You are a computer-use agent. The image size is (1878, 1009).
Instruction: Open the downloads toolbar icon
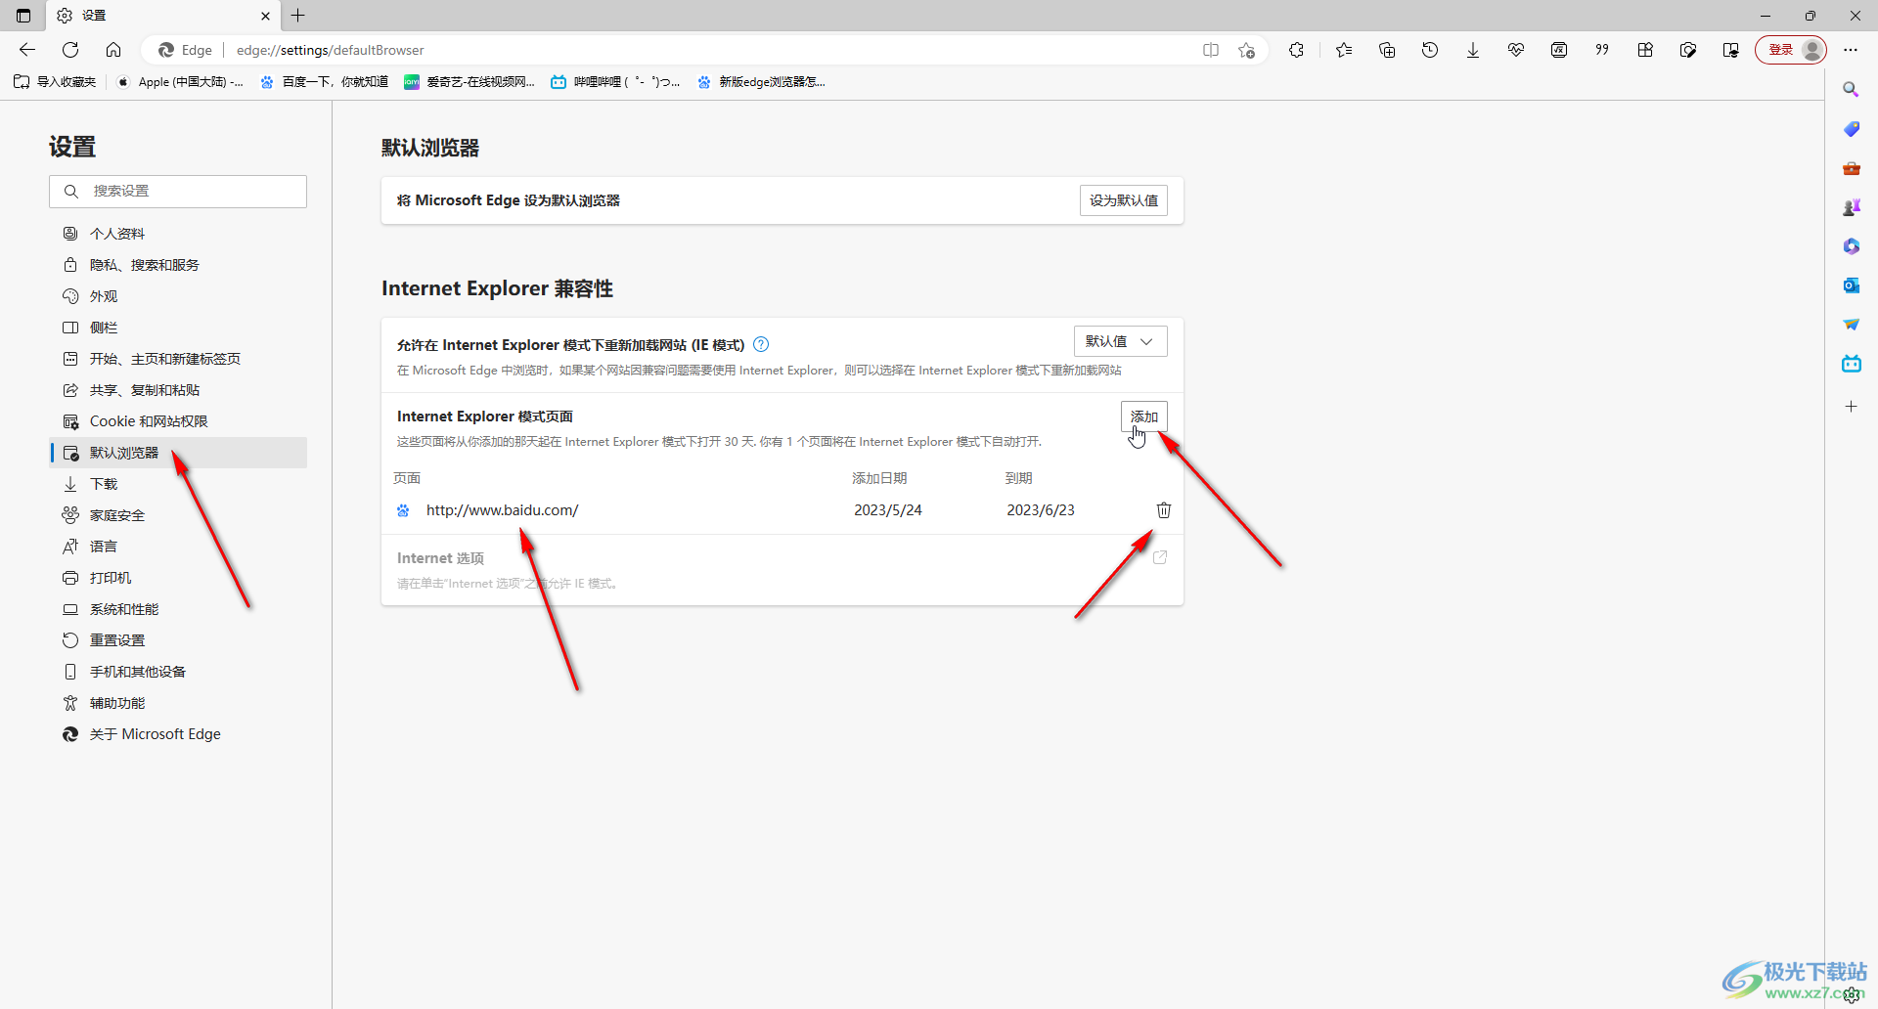point(1473,50)
